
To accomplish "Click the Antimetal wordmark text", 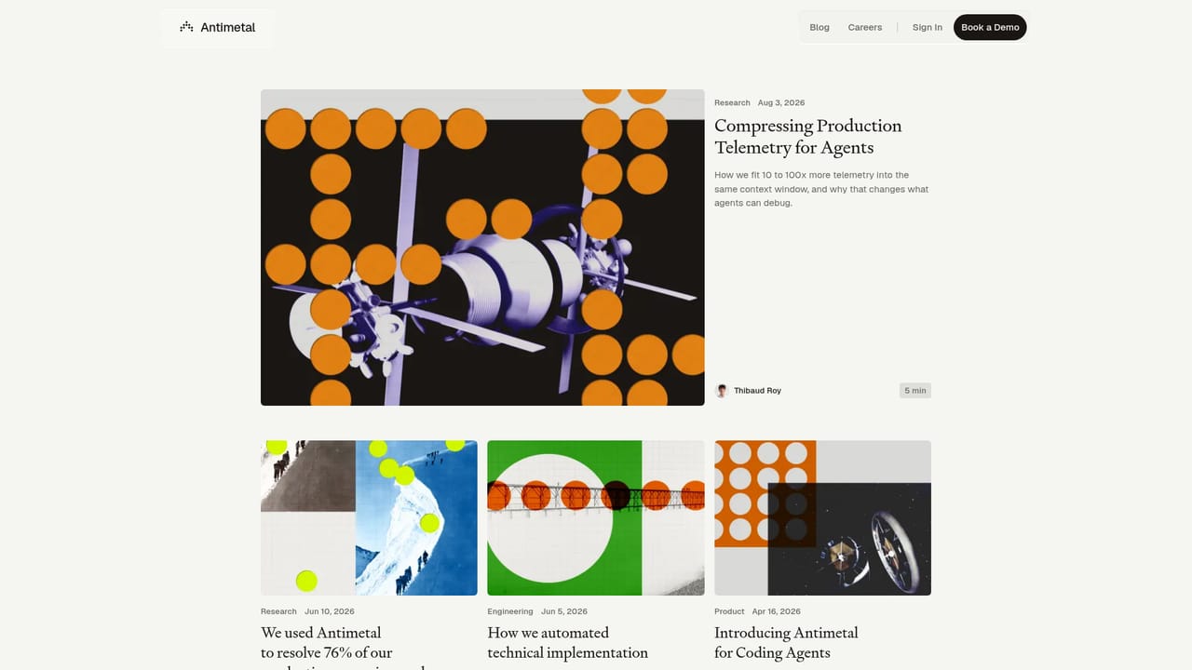I will click(228, 27).
